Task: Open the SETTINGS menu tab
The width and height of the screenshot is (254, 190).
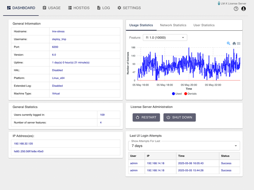Action: coord(129,8)
